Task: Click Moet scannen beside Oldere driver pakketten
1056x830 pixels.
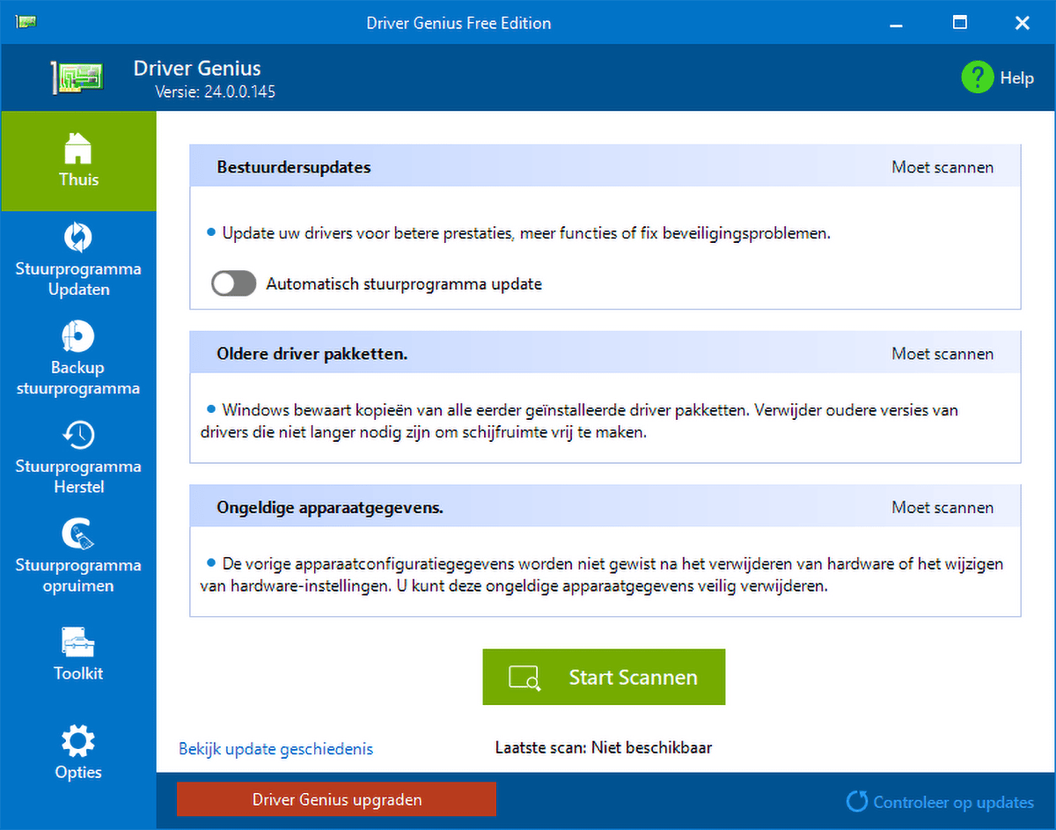Action: (x=942, y=354)
